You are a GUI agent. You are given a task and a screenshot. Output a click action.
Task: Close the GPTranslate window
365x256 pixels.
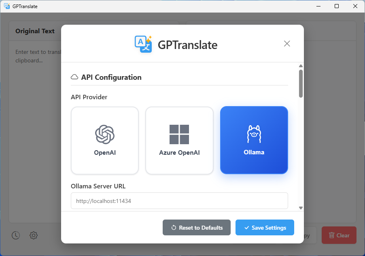(x=355, y=6)
